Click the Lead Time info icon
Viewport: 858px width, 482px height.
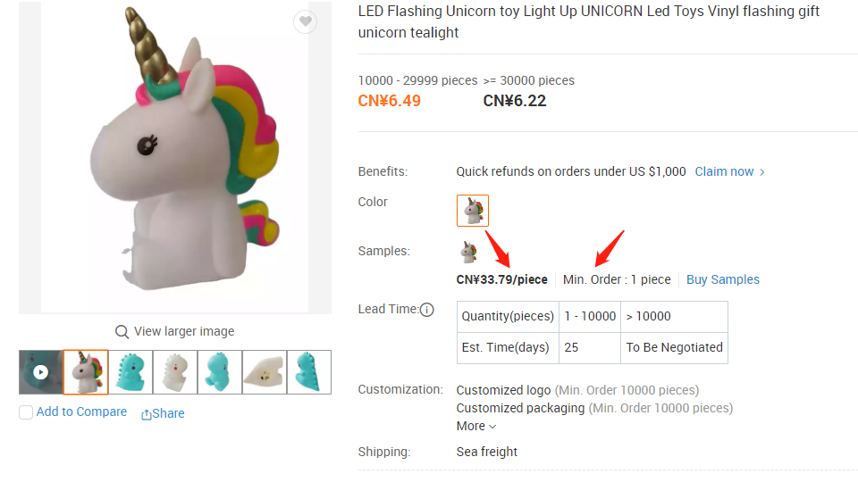pyautogui.click(x=427, y=310)
